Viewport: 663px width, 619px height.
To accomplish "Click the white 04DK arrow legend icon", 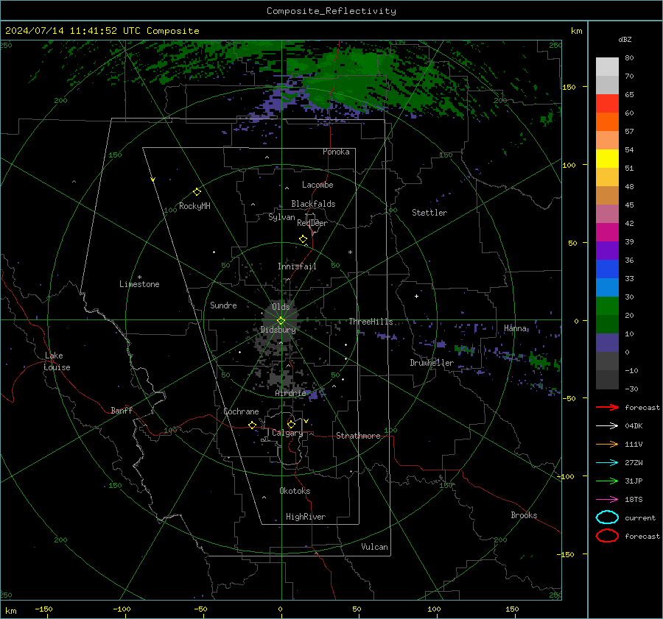I will coord(607,426).
